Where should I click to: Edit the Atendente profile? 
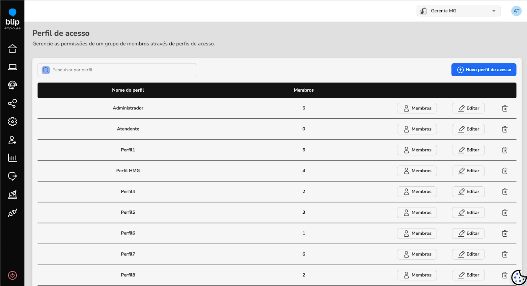point(468,129)
